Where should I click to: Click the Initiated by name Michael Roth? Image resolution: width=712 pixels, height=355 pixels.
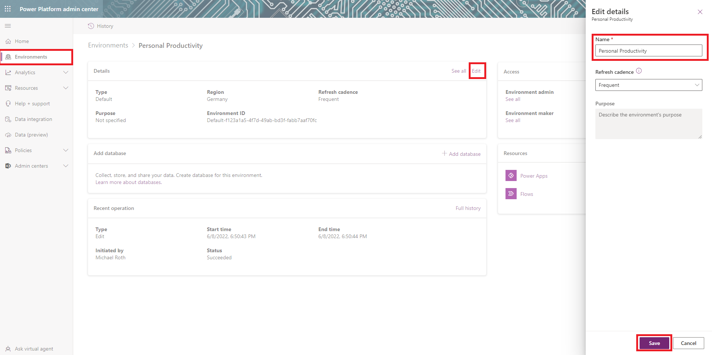click(110, 257)
